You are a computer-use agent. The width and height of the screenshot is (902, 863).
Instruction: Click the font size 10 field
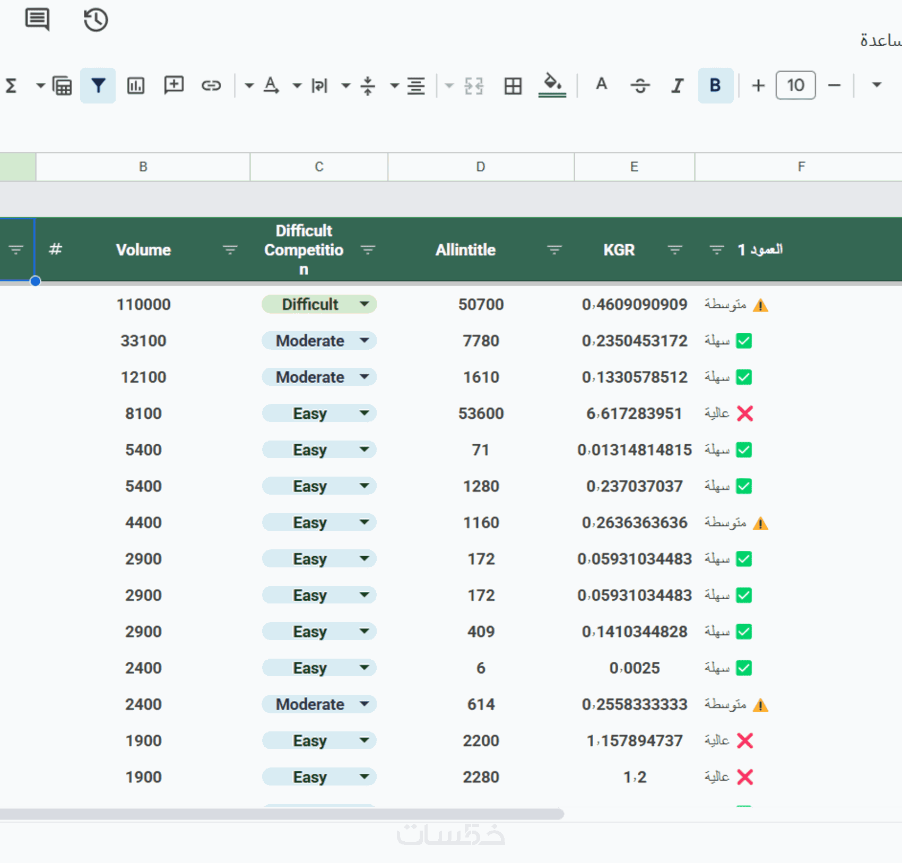tap(795, 85)
